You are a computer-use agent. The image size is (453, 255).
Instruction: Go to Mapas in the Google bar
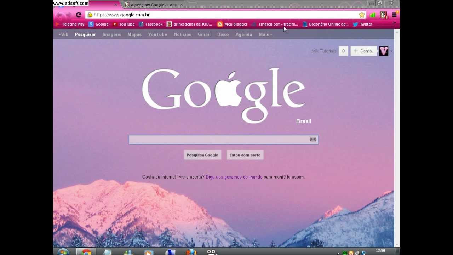(134, 34)
